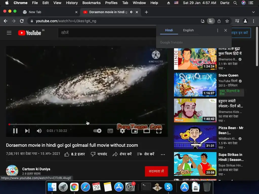The height and width of the screenshot is (194, 259).
Task: Click the share page icon in address bar
Action: pos(219,21)
